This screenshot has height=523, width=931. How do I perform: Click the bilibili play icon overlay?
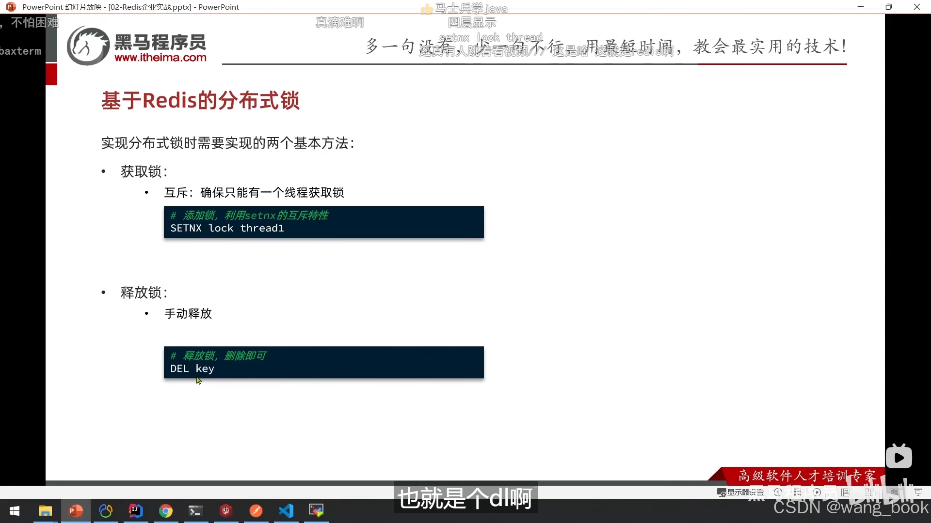[x=899, y=457]
